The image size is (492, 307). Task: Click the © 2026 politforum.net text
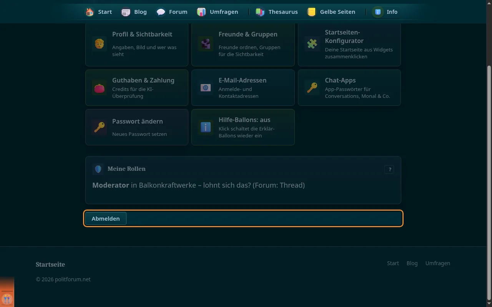(x=63, y=279)
